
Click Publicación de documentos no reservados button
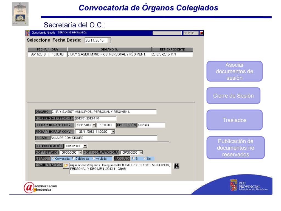click(235, 148)
